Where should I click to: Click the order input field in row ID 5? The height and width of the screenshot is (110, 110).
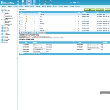coord(21,23)
